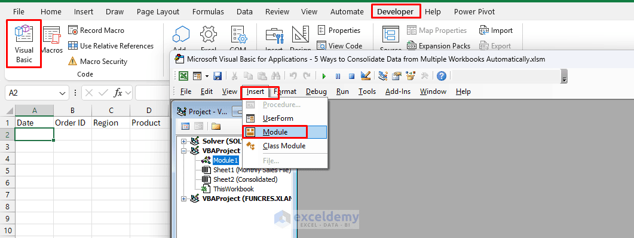Switch to Excel Page Layout tab
This screenshot has width=634, height=238.
(158, 12)
